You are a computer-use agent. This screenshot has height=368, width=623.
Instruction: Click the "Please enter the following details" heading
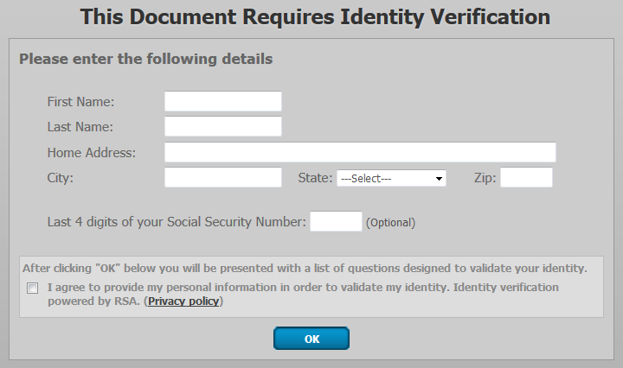146,60
